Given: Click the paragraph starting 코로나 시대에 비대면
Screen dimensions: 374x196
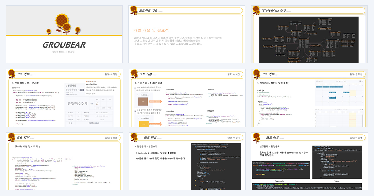Looking at the screenshot, I should click(x=178, y=41).
